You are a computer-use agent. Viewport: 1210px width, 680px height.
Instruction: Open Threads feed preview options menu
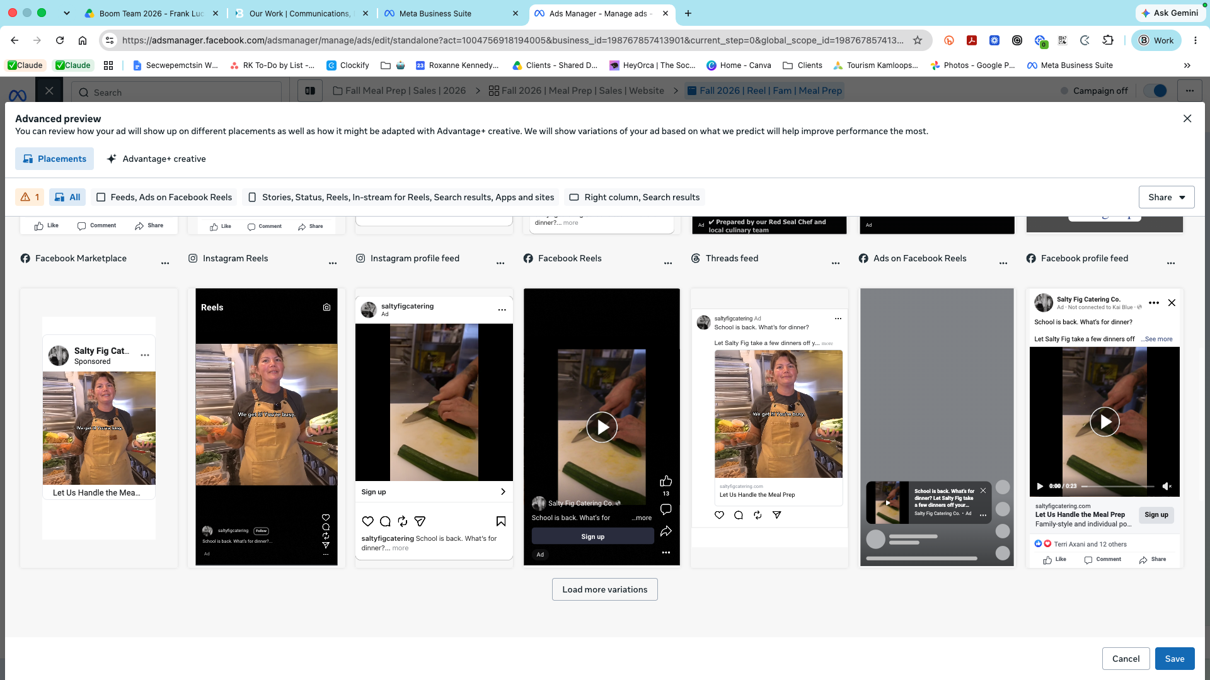[x=836, y=263]
